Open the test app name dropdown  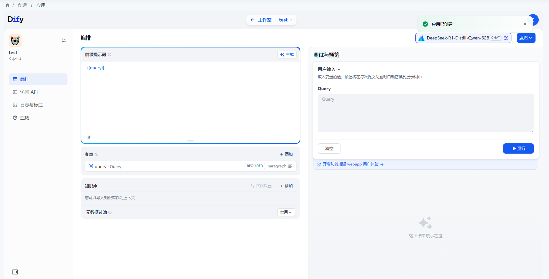pyautogui.click(x=285, y=20)
